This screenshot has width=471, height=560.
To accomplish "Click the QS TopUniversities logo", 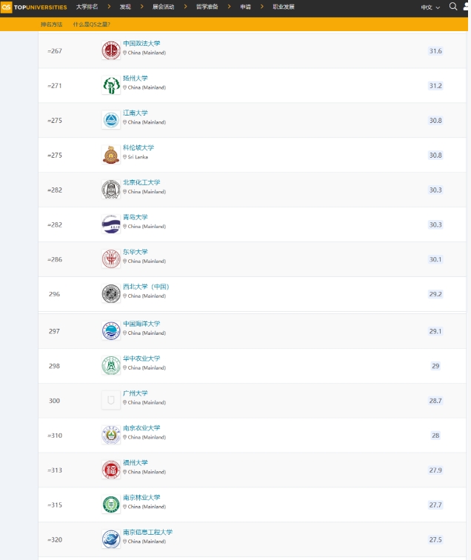I will tap(34, 7).
